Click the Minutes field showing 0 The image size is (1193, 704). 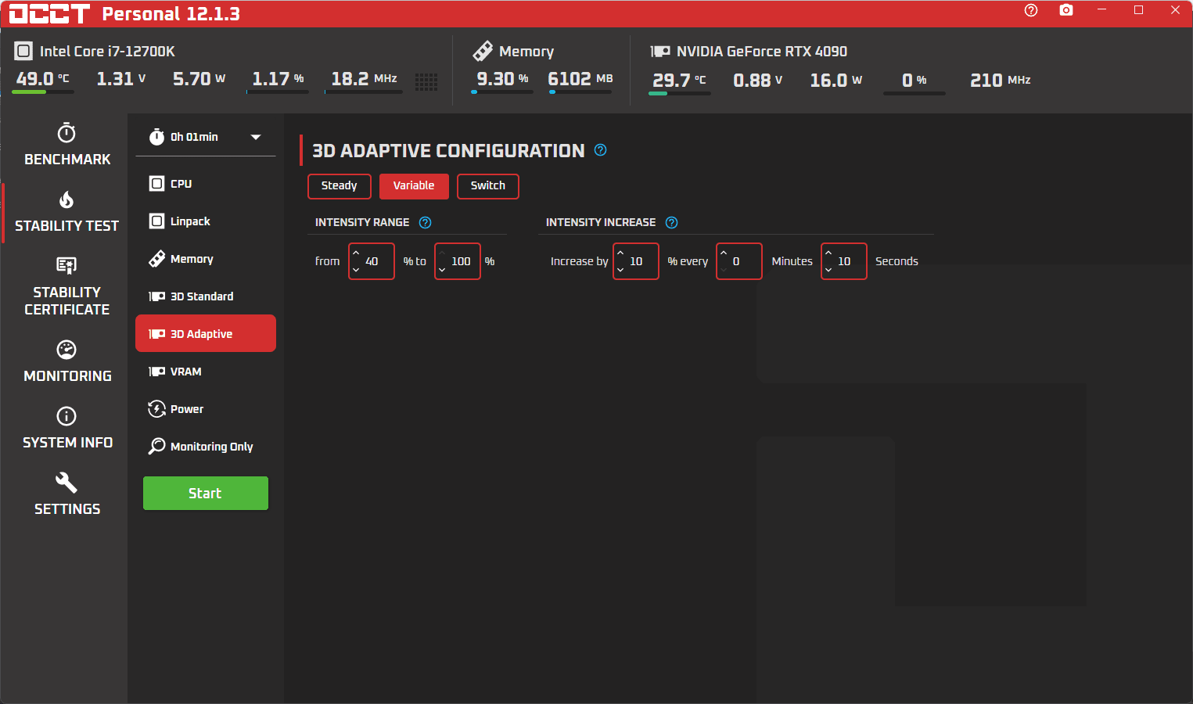click(739, 261)
